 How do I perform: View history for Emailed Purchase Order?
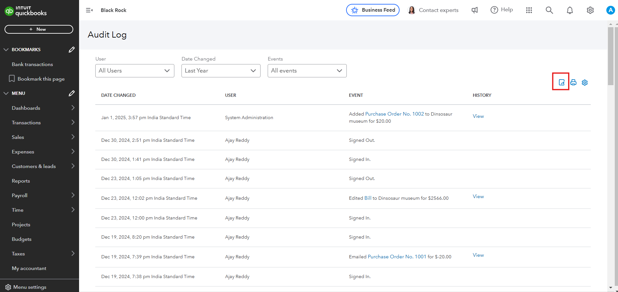point(478,255)
